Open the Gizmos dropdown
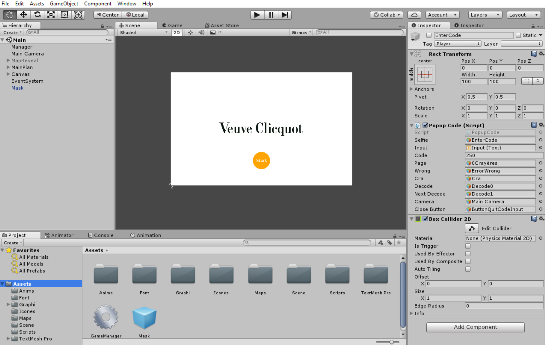The height and width of the screenshot is (345, 545). pyautogui.click(x=301, y=32)
